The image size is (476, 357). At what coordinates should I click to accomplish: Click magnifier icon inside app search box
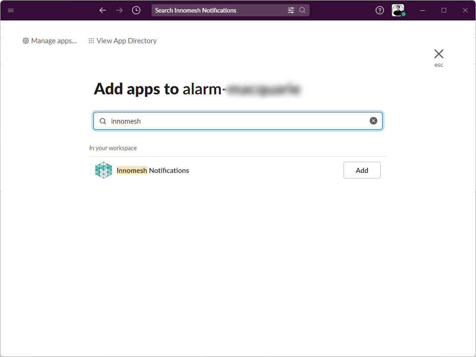pyautogui.click(x=103, y=121)
